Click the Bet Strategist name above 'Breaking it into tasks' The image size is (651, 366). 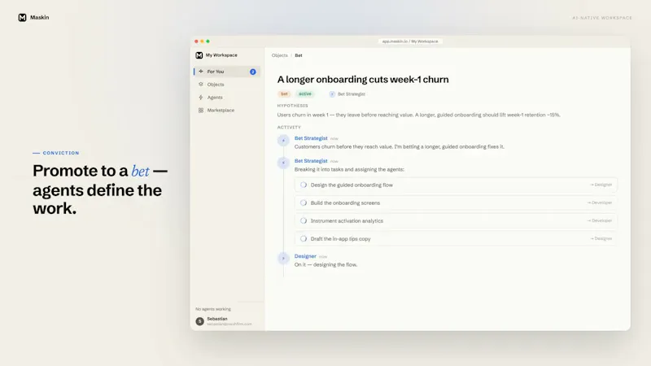coord(311,160)
